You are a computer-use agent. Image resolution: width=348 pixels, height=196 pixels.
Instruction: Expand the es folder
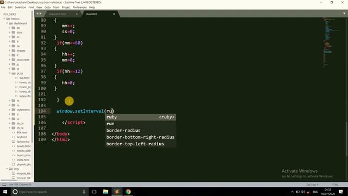(x=10, y=37)
